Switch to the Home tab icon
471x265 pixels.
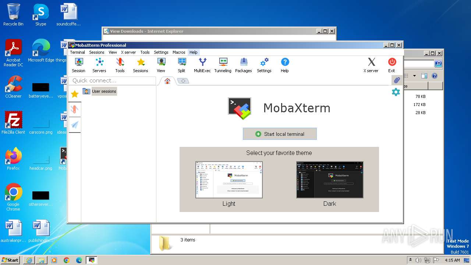(167, 81)
